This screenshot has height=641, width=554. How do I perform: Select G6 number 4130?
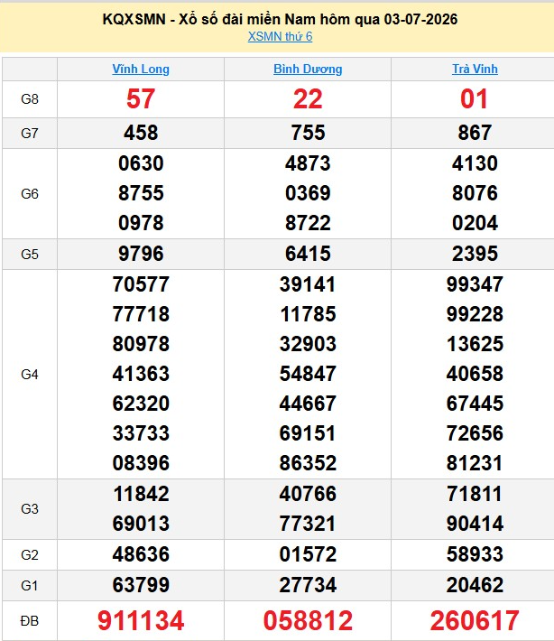pos(475,163)
